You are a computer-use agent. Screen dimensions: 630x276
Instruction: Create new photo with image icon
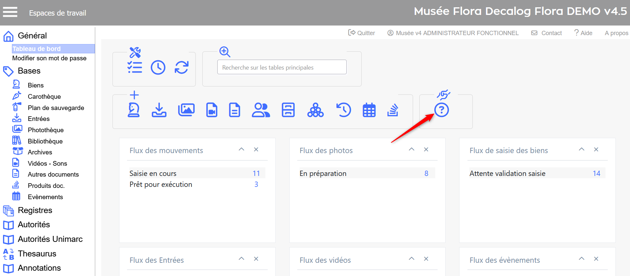(x=186, y=110)
